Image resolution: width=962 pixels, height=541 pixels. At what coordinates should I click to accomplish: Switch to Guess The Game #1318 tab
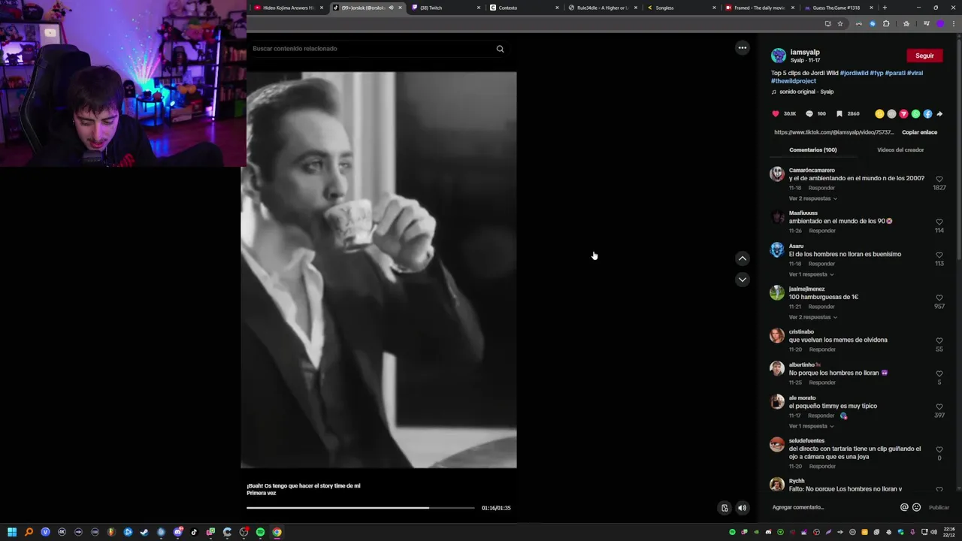[839, 8]
